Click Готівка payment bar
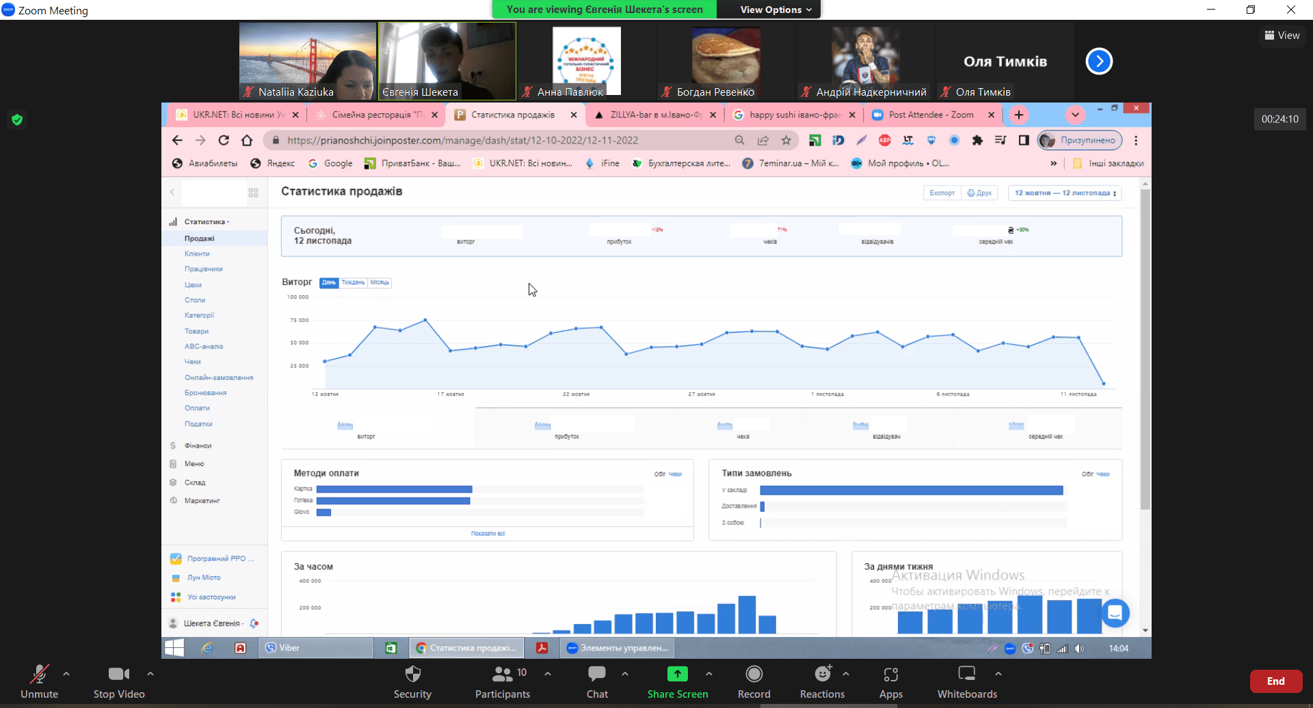Screen dimensions: 1313x708 pos(393,501)
